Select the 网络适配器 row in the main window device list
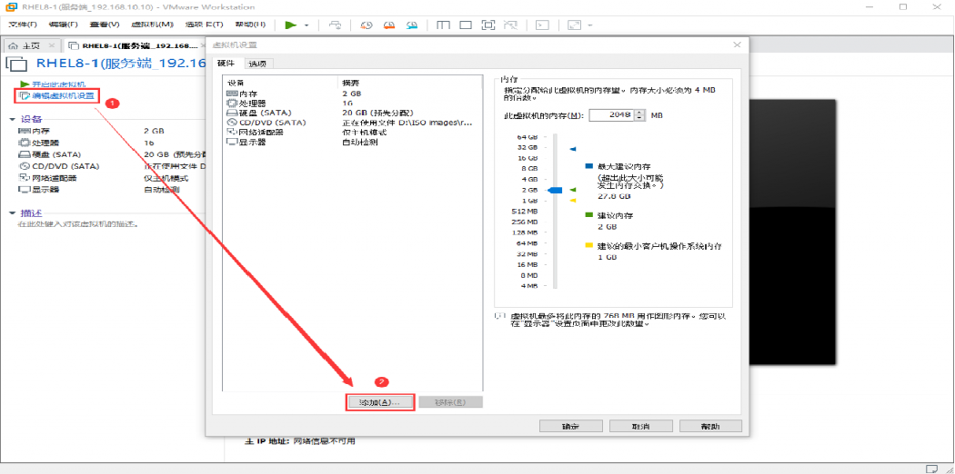955x474 pixels. 113,178
